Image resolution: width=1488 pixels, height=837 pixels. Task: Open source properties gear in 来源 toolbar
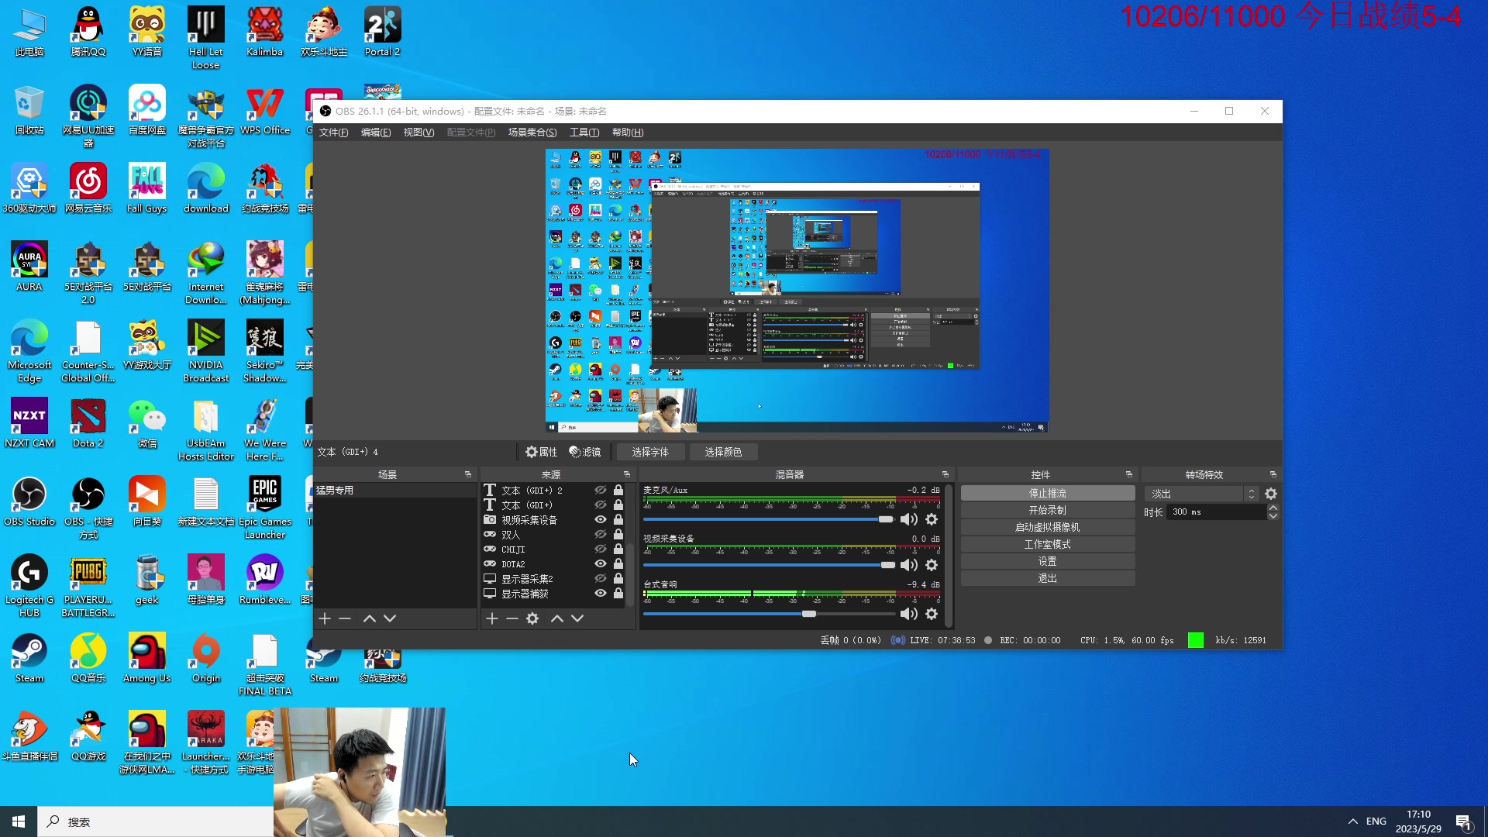tap(532, 618)
